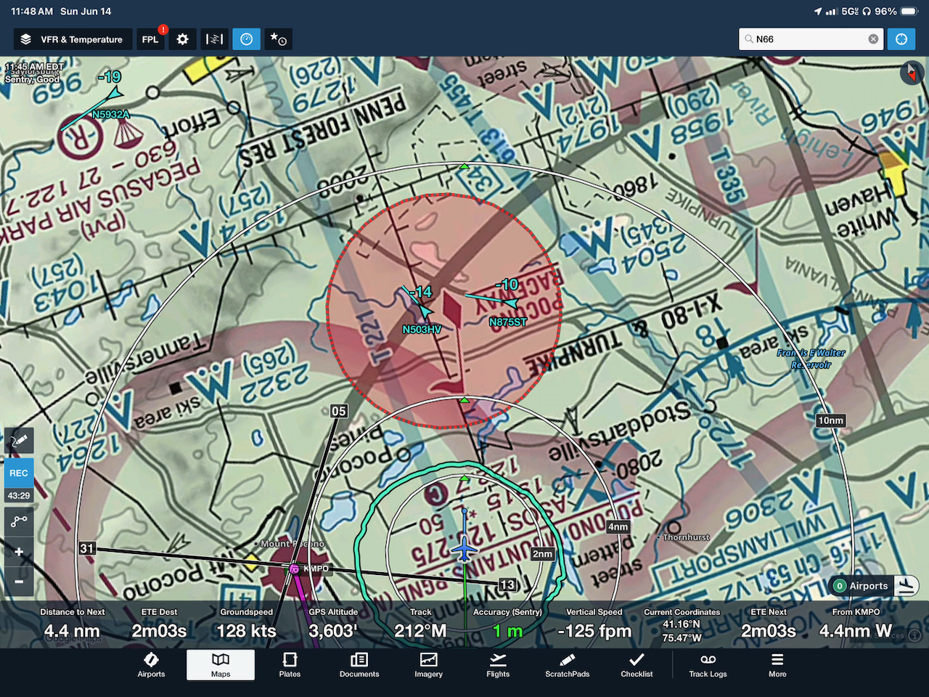Tap the KMPO airport label
The width and height of the screenshot is (929, 697).
click(x=316, y=568)
